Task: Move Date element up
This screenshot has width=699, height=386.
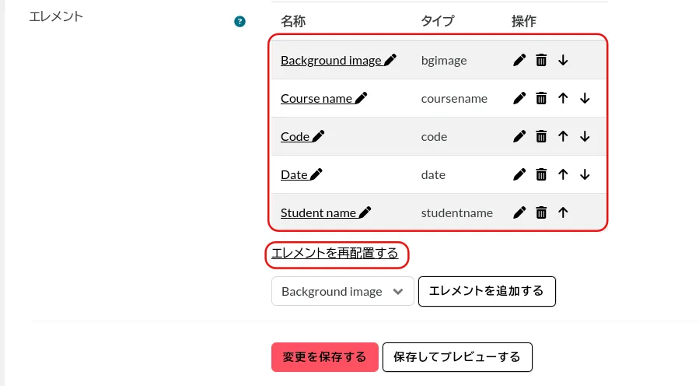Action: point(563,174)
